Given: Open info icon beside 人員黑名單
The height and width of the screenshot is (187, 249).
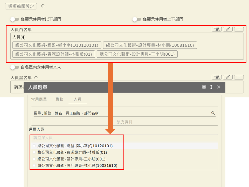Looking at the screenshot, I should (x=36, y=78).
